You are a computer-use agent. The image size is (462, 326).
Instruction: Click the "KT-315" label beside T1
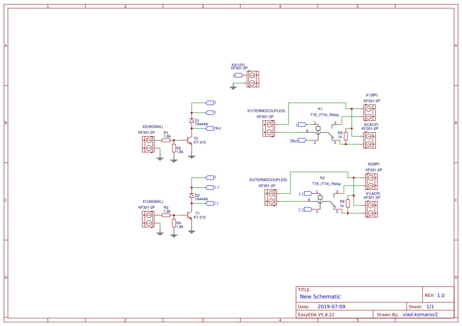pyautogui.click(x=200, y=217)
